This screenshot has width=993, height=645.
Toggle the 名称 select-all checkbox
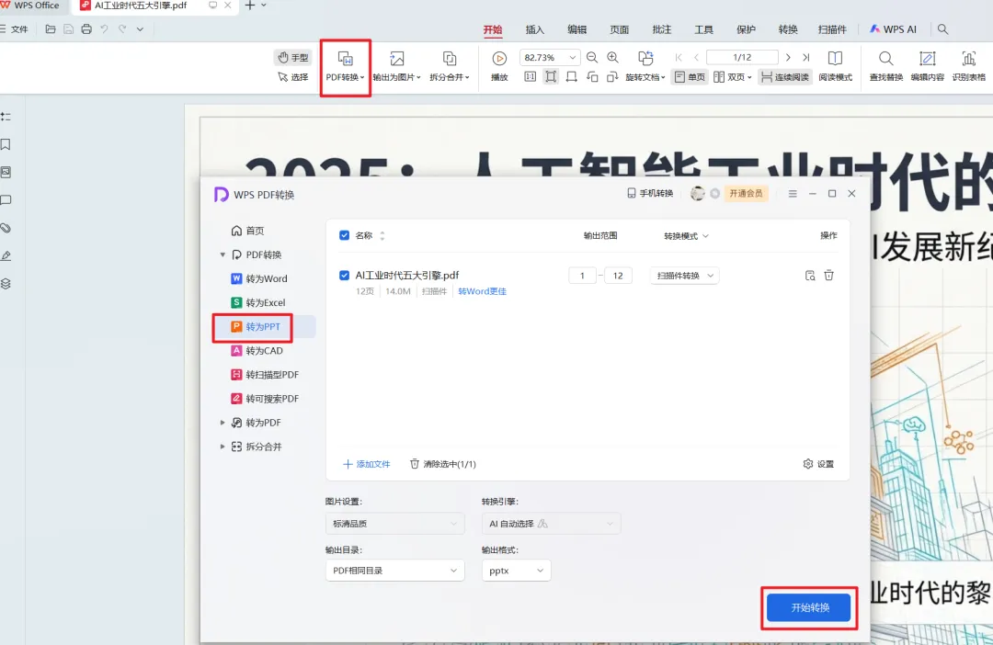[345, 235]
